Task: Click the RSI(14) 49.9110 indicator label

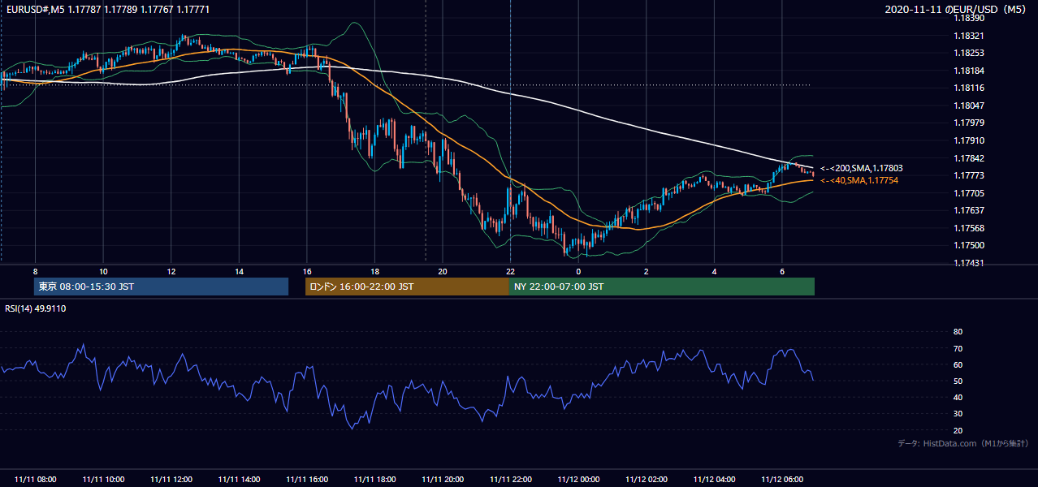Action: [34, 308]
